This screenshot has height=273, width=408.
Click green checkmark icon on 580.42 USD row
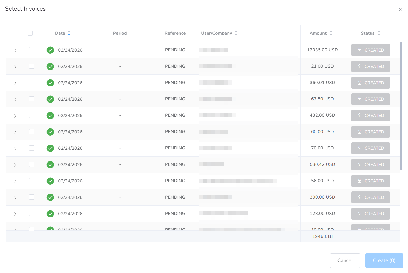50,165
